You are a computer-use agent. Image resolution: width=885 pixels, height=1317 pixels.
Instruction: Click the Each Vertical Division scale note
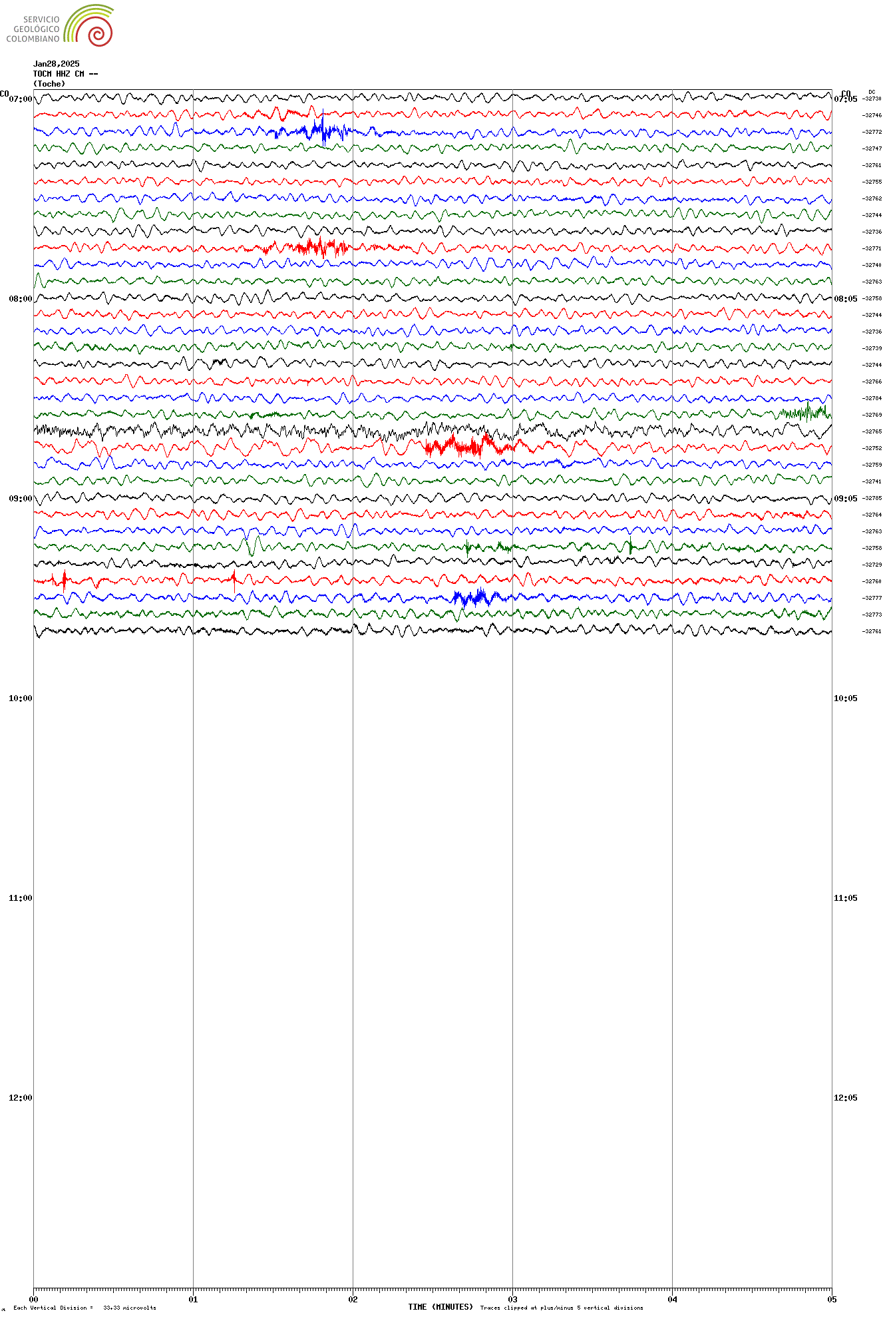[85, 1308]
